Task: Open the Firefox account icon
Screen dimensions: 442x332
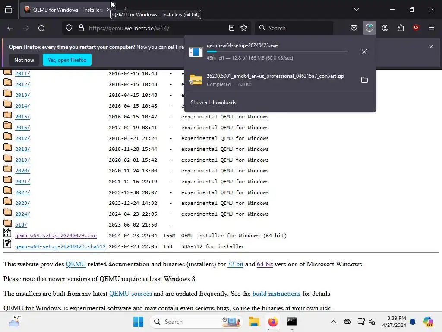Action: pyautogui.click(x=385, y=28)
